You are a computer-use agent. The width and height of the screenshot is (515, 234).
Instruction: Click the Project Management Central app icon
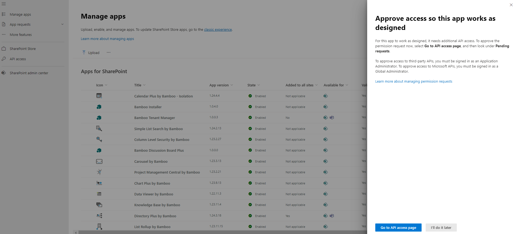[x=99, y=172]
